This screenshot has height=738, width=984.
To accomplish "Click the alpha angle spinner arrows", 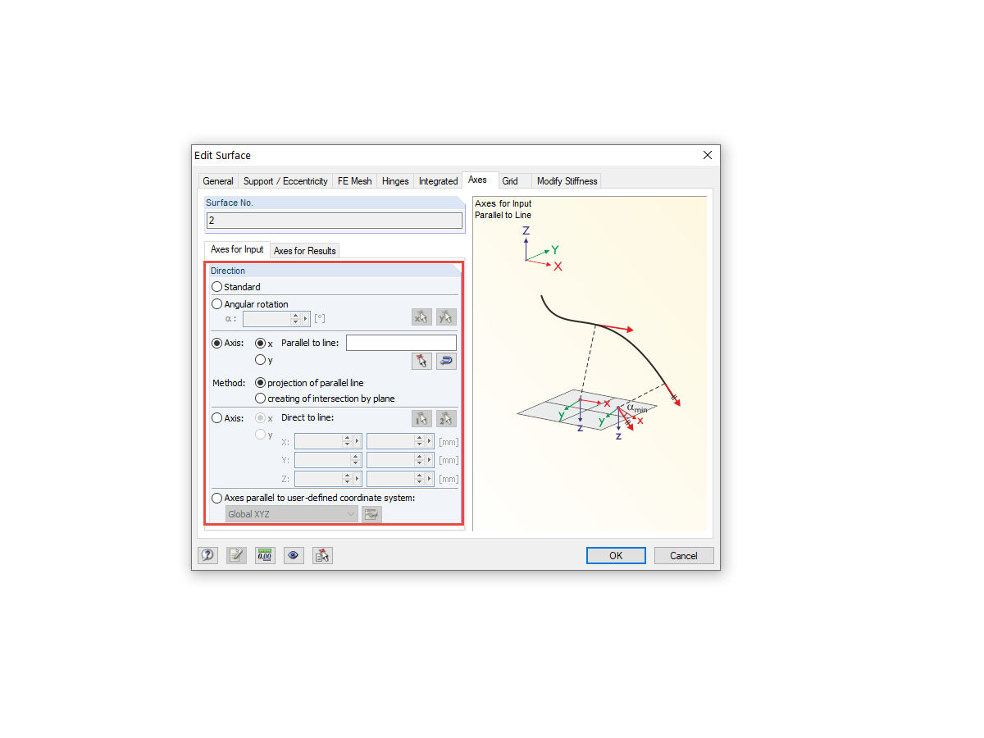I will pyautogui.click(x=295, y=318).
